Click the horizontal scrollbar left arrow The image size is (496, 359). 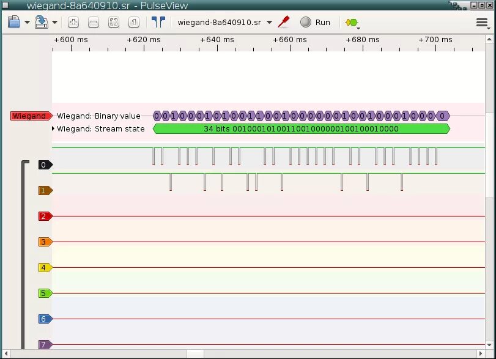click(x=6, y=353)
